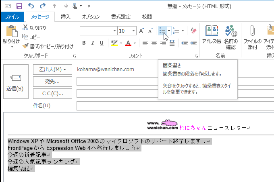Open the window control icon at title bar left
The height and width of the screenshot is (182, 274).
click(x=8, y=6)
